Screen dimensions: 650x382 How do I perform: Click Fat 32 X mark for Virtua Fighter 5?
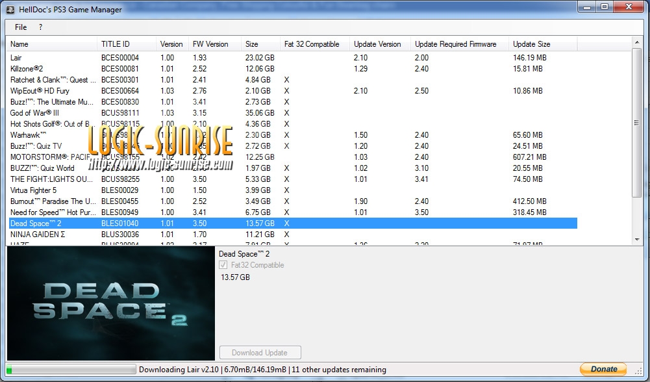286,190
